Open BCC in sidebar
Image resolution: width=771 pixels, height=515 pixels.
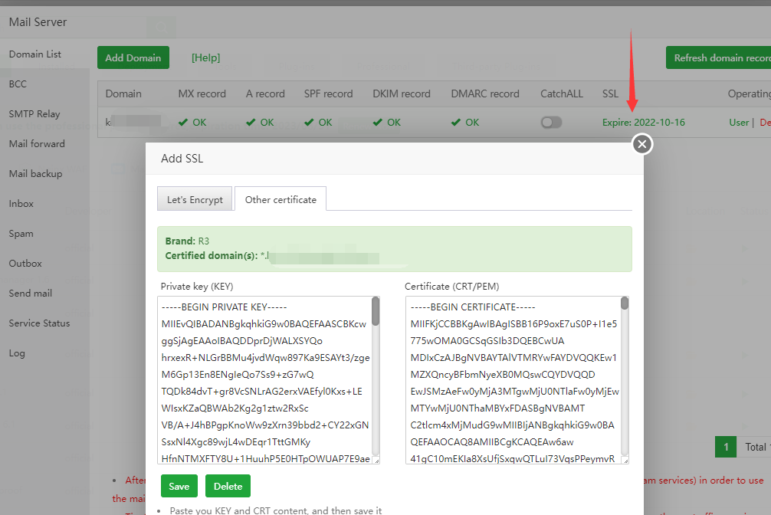(18, 84)
